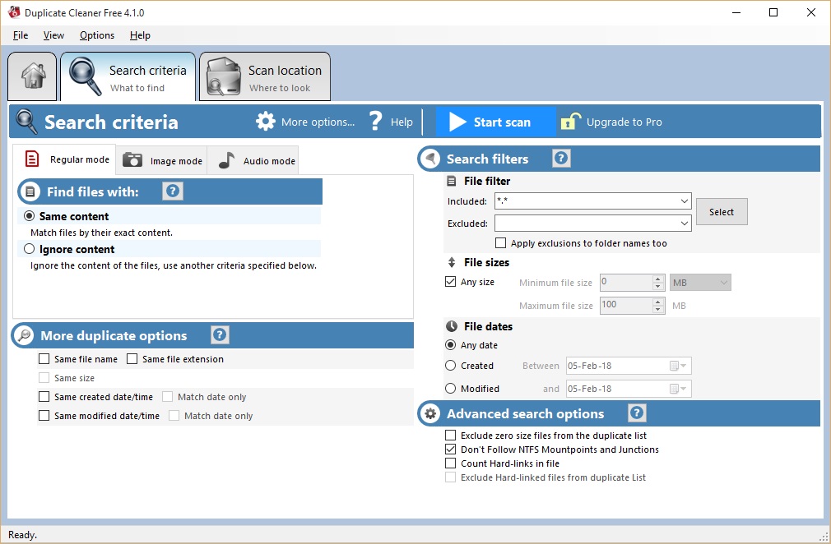
Task: Open the 'and' date picker dropdown
Action: tap(678, 389)
